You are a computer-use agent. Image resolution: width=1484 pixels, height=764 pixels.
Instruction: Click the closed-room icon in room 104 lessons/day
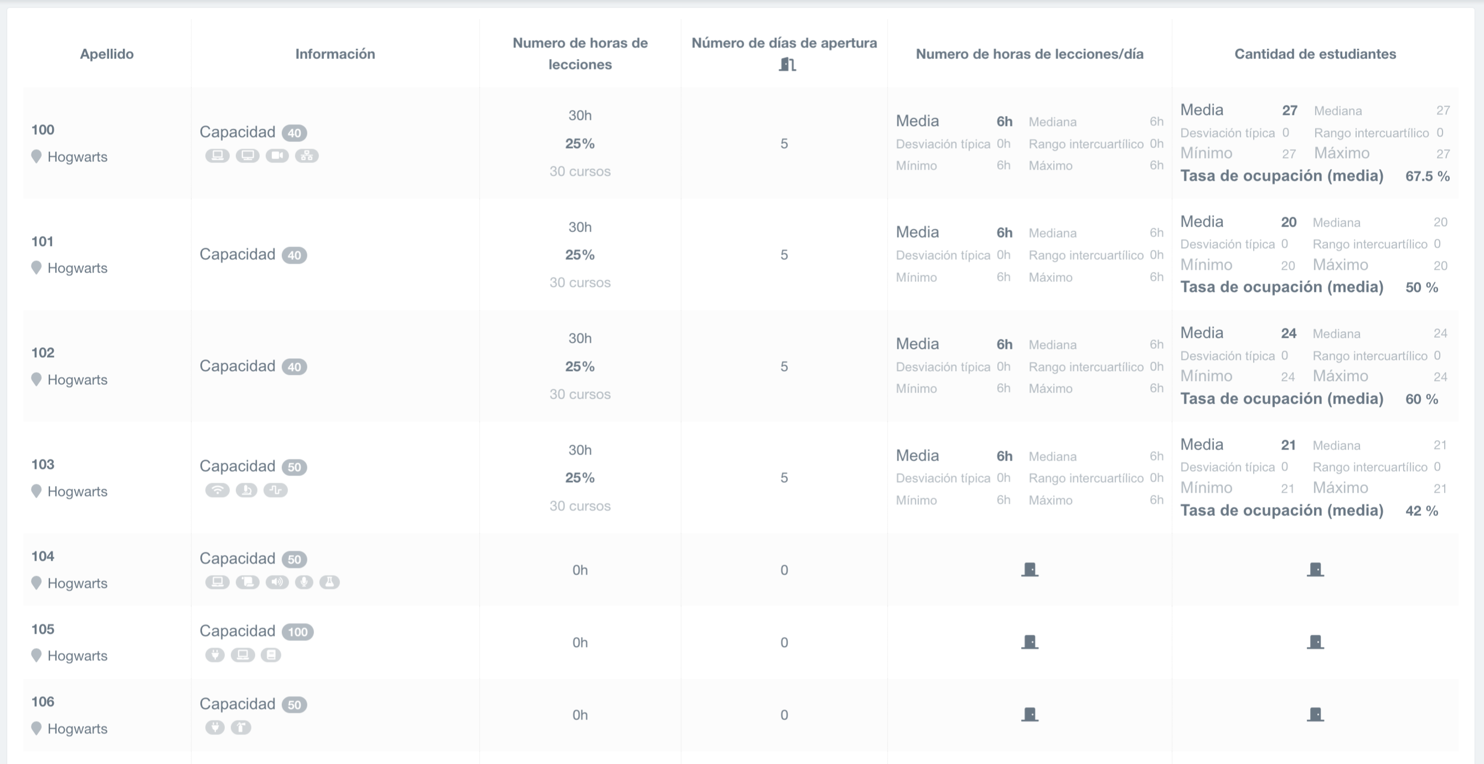point(1029,570)
